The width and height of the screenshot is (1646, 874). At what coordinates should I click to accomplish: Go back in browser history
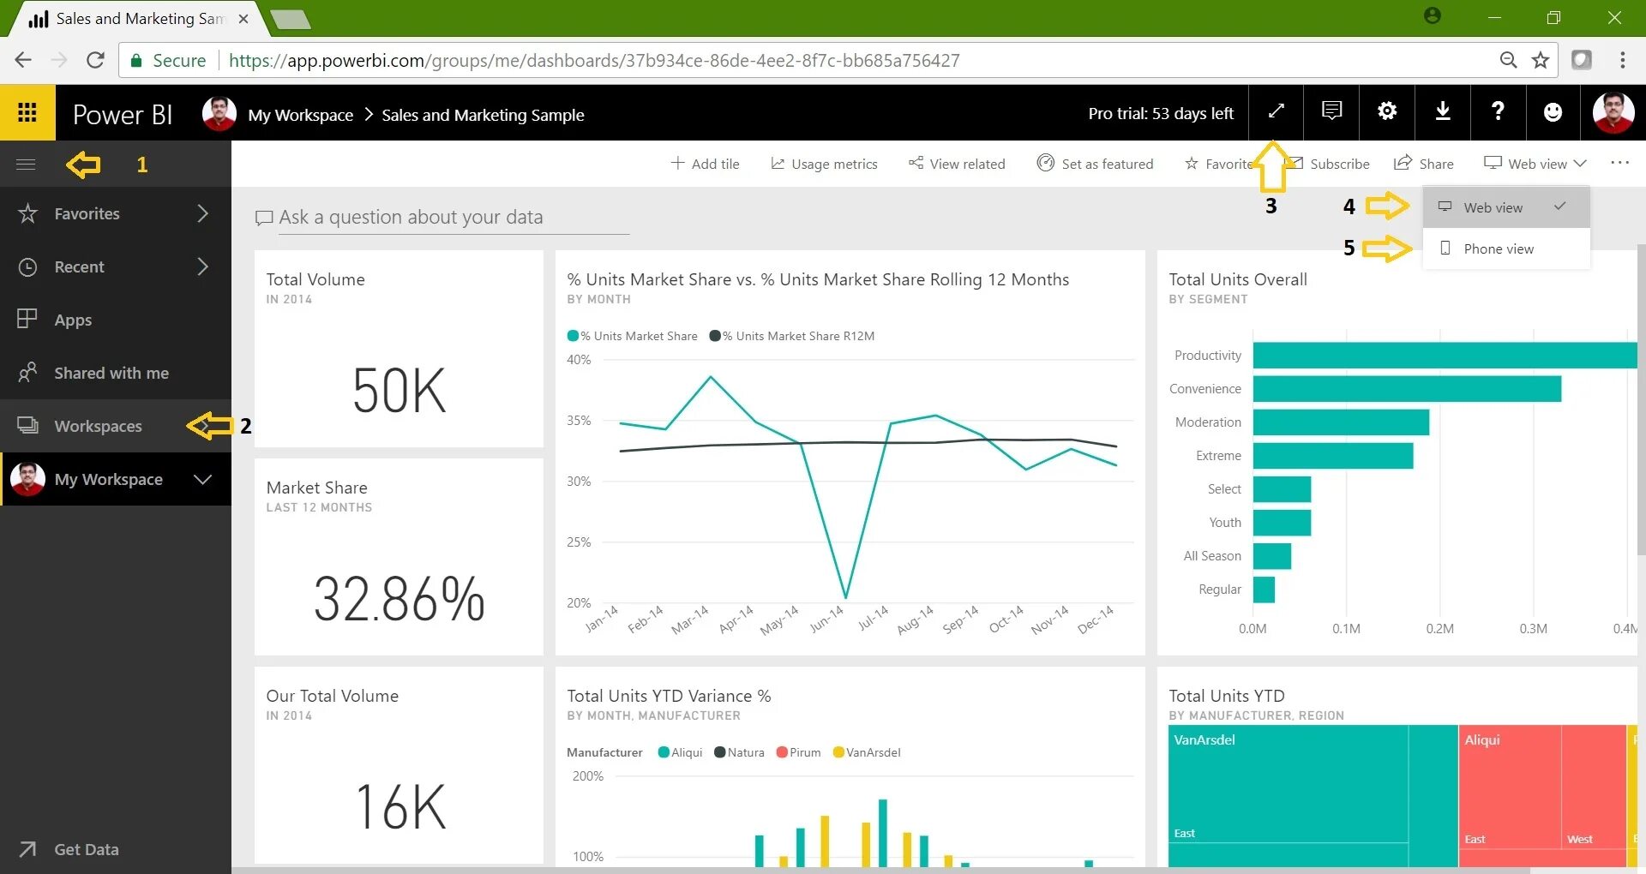[23, 60]
